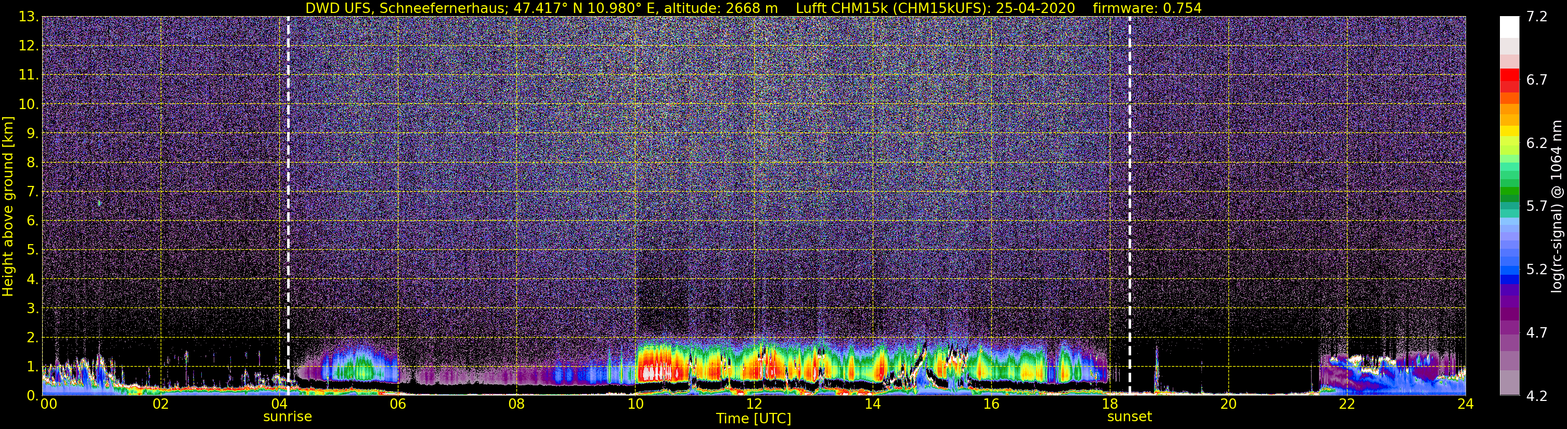
Task: Click the time axis tick label 18
Action: (1109, 405)
